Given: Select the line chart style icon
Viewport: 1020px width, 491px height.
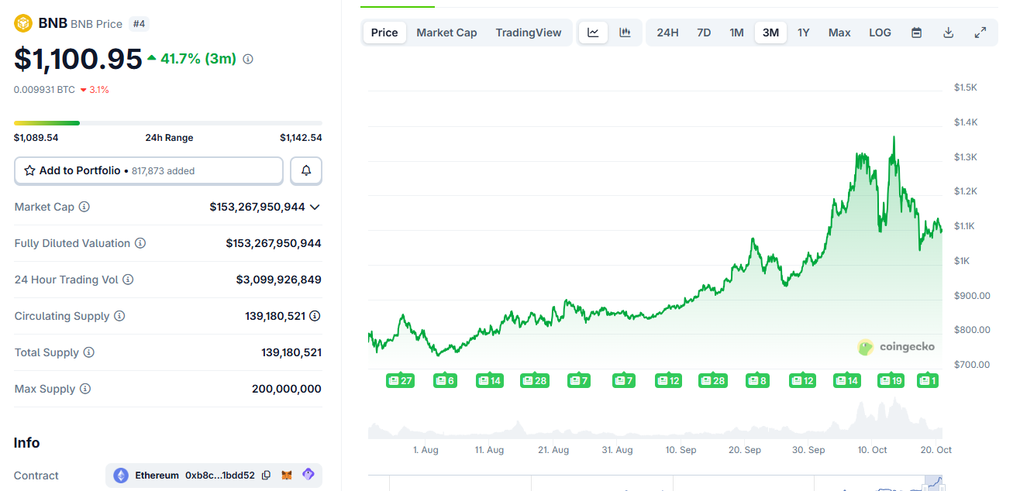Looking at the screenshot, I should [x=593, y=32].
